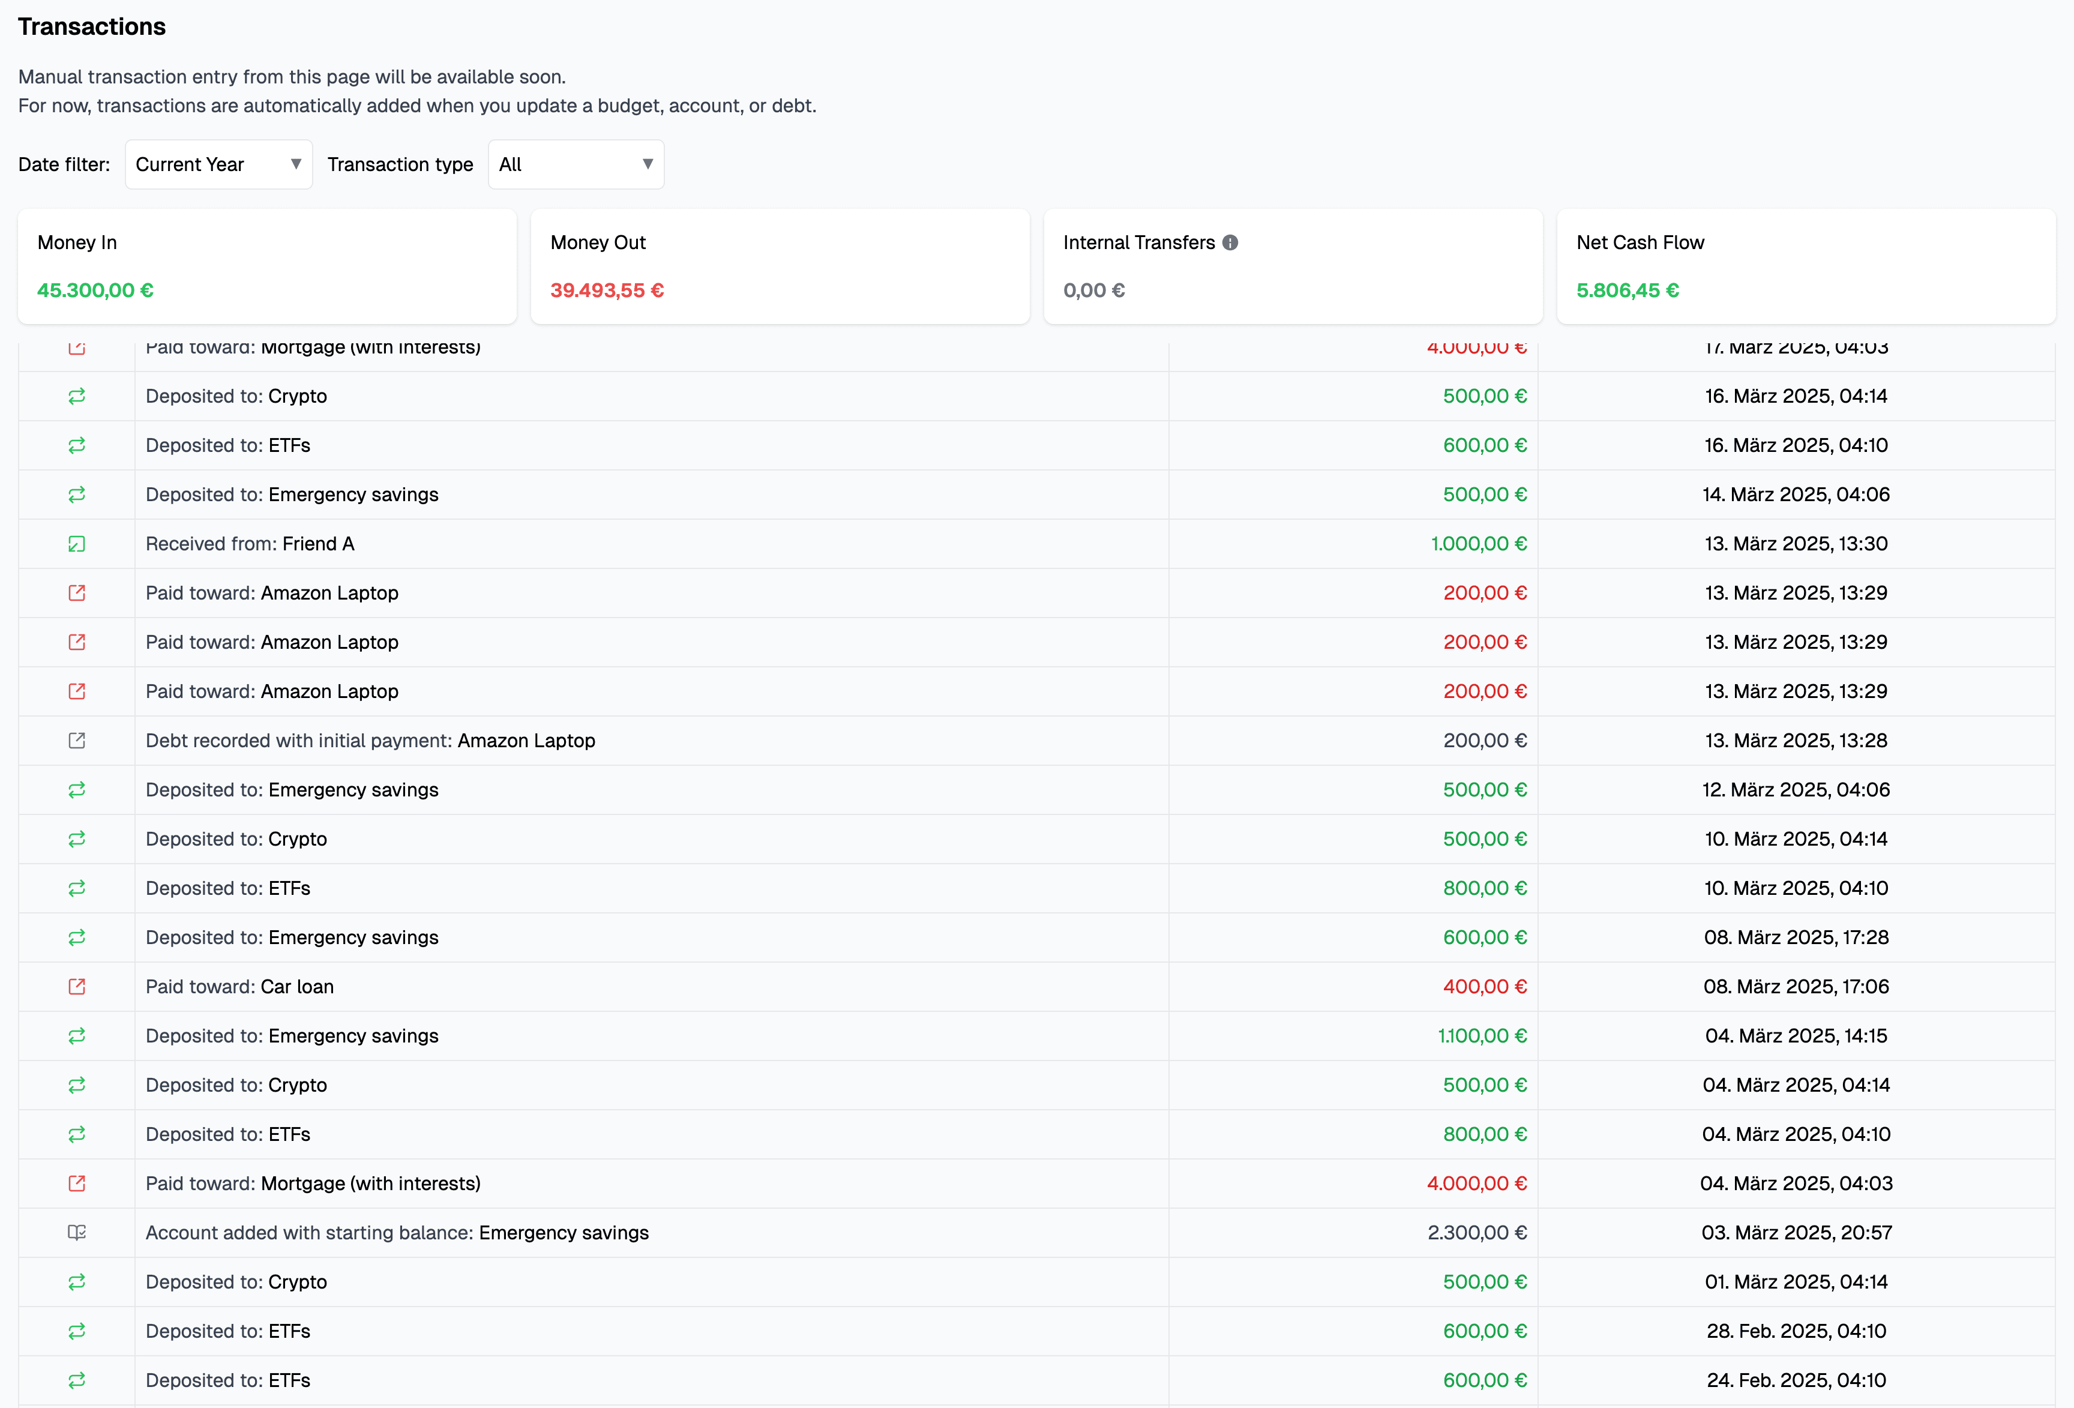Click the info icon next to Internal Transfers
This screenshot has height=1408, width=2074.
pos(1230,242)
